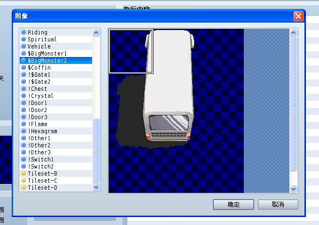Select !Other2 in the list

click(x=56, y=145)
